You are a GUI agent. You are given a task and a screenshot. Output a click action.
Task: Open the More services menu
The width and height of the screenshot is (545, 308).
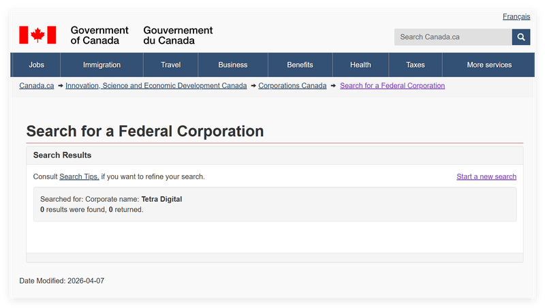pos(489,65)
